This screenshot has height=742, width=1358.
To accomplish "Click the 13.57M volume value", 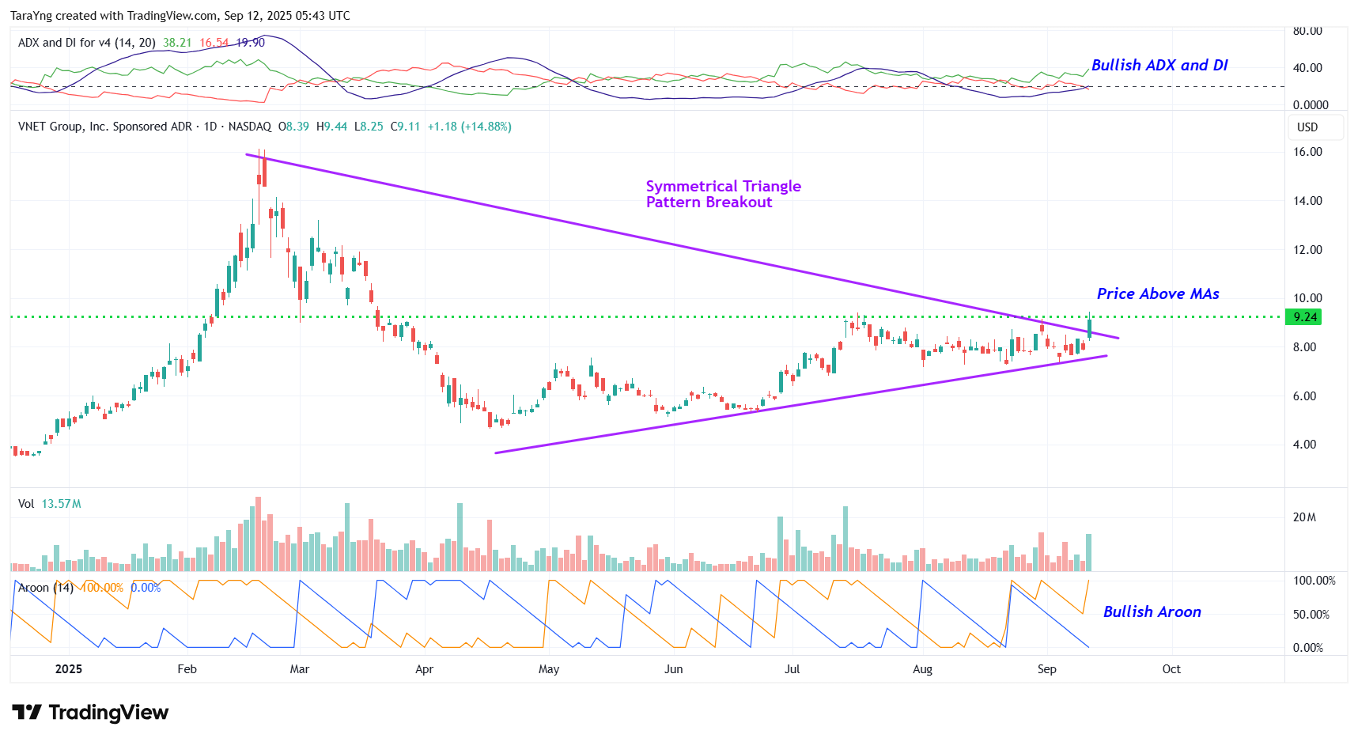I will tap(61, 504).
